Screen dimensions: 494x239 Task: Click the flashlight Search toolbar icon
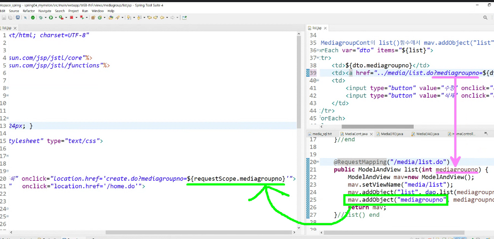(x=117, y=18)
